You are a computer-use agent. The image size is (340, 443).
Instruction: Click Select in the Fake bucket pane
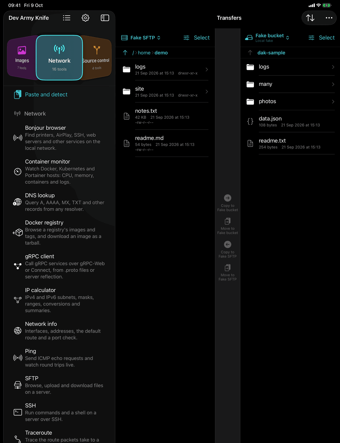click(x=327, y=38)
